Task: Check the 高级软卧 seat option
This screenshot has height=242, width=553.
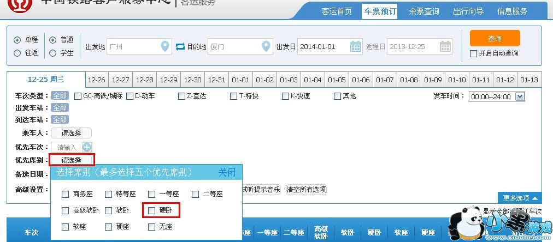Action: (x=65, y=211)
